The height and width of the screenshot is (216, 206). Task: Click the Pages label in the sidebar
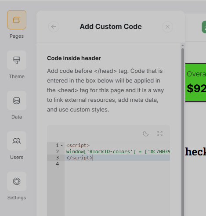coord(17,36)
